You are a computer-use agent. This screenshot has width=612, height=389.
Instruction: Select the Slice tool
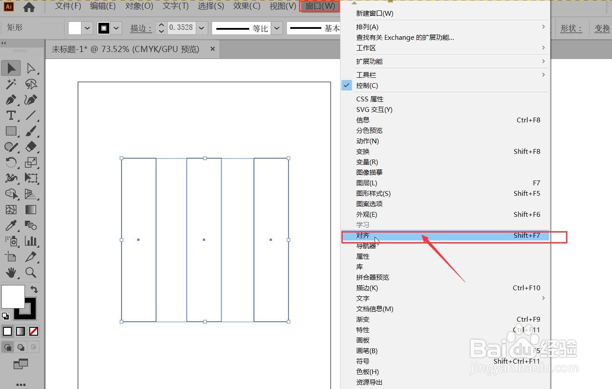pos(31,257)
